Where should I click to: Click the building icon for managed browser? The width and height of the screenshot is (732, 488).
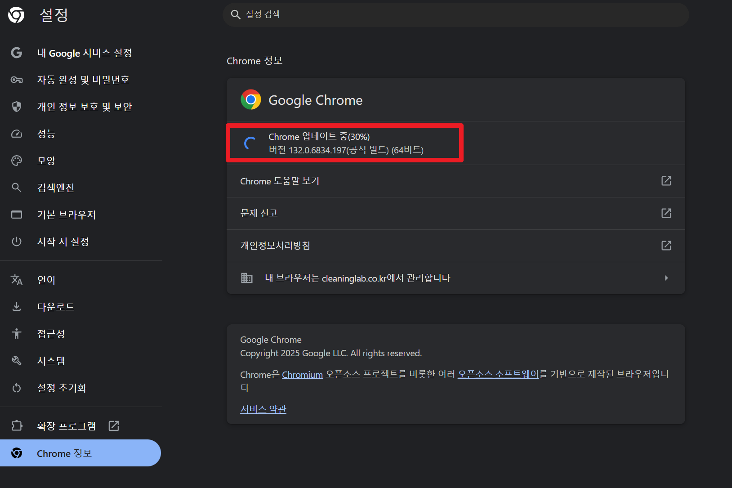point(247,278)
